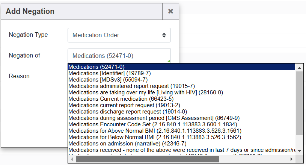This screenshot has height=165, width=306.
Task: Pick Medications discharge report request (19014-0)
Action: point(127,112)
